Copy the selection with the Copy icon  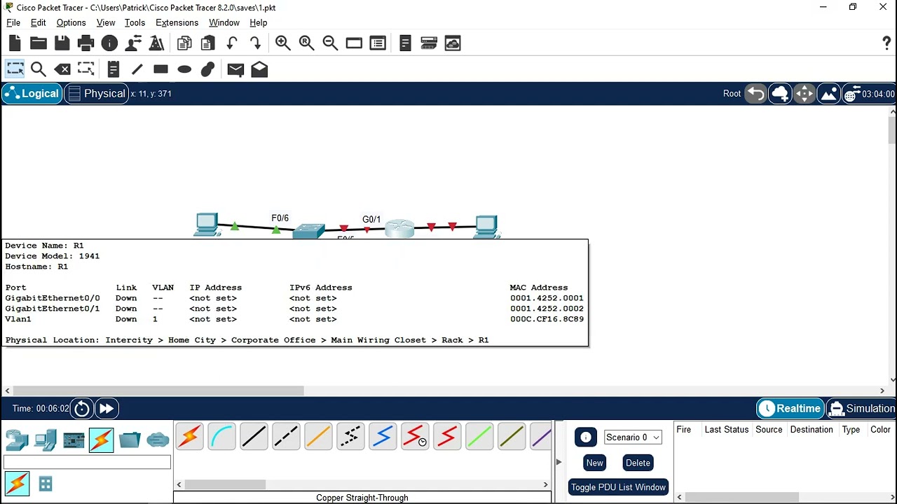coord(184,43)
